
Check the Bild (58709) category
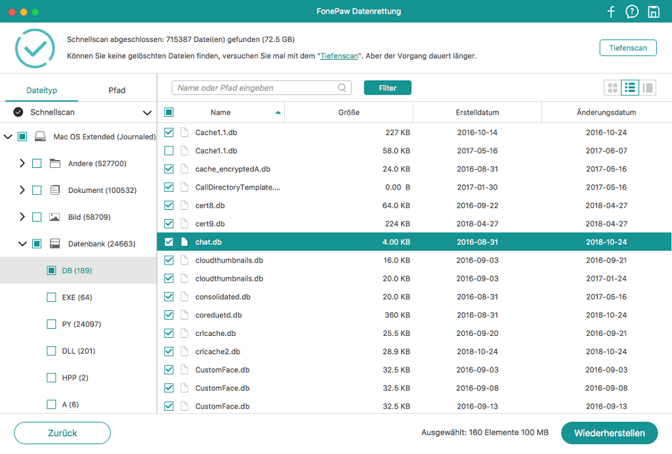37,217
